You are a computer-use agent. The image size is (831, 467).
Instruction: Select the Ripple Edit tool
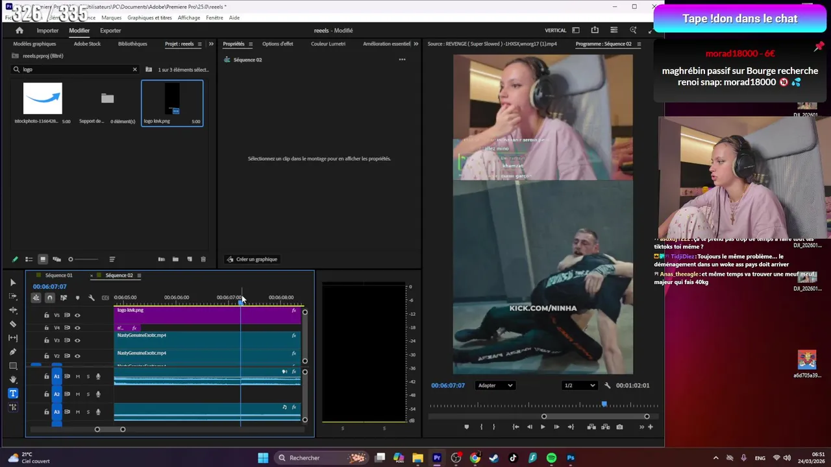[12, 310]
